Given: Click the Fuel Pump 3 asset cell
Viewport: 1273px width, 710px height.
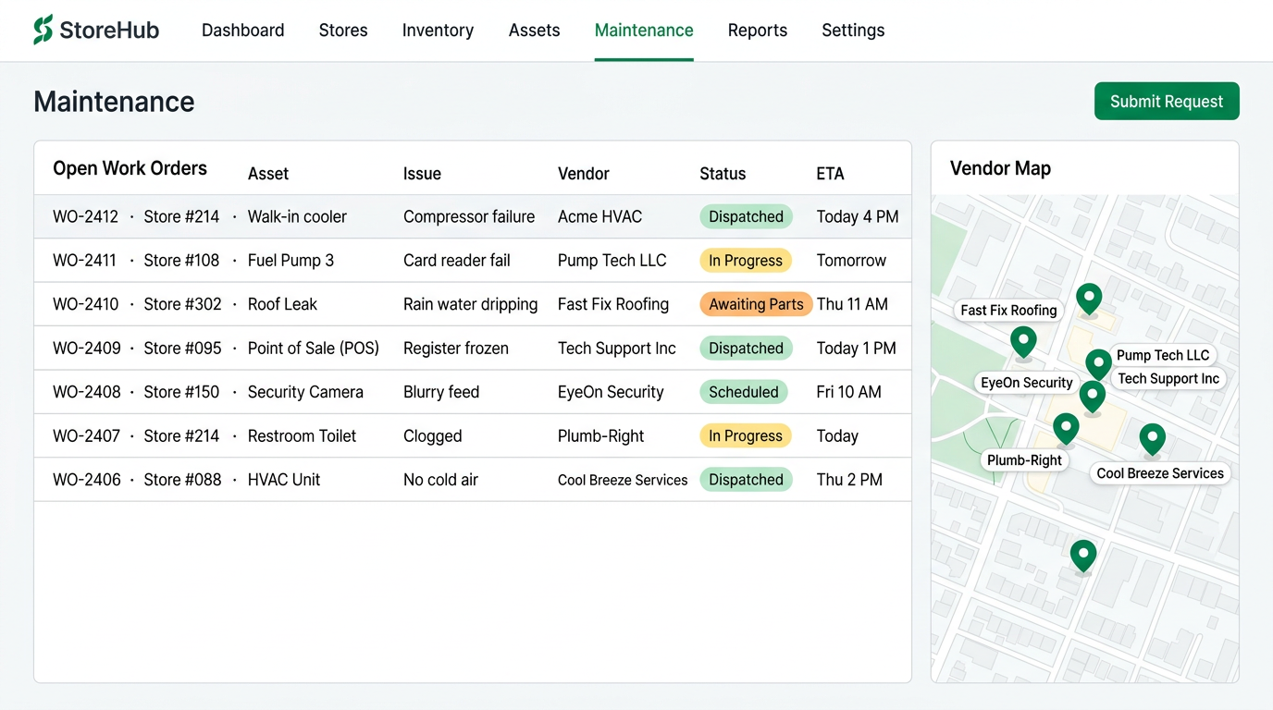Looking at the screenshot, I should [x=290, y=261].
